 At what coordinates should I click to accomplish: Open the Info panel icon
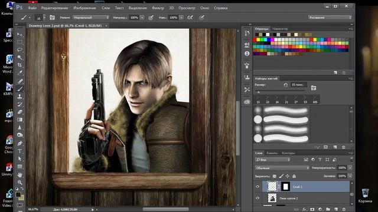(247, 54)
